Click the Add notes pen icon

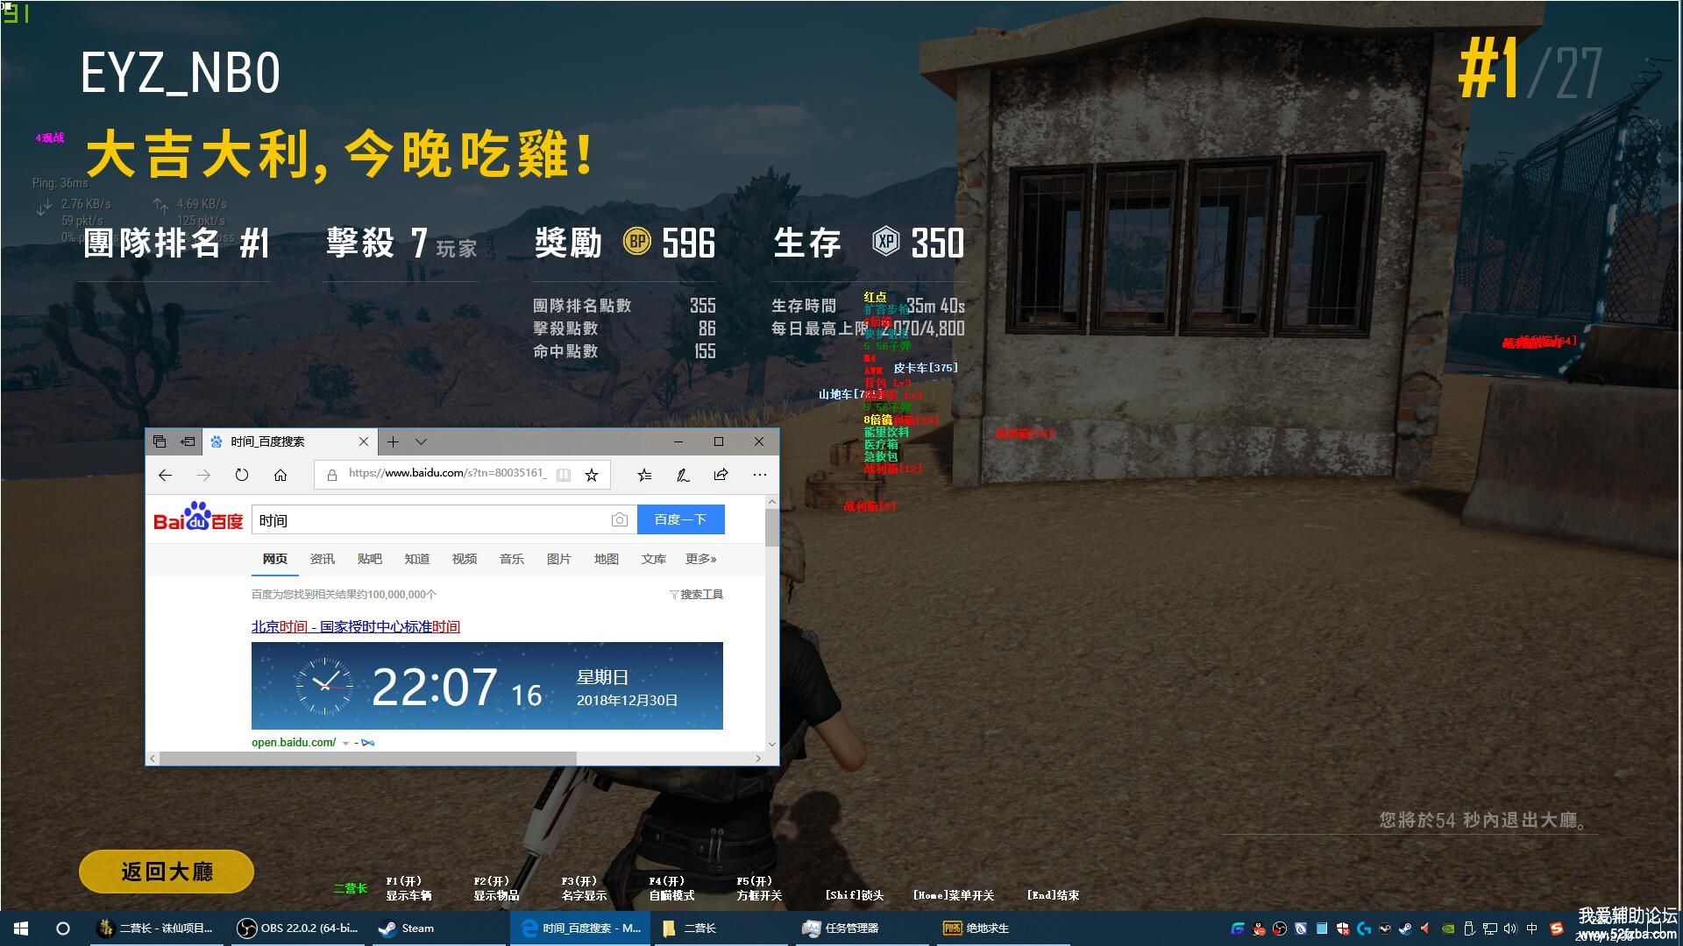pyautogui.click(x=682, y=475)
